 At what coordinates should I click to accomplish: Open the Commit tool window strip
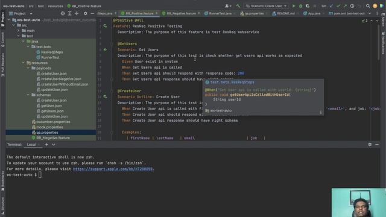(2, 40)
